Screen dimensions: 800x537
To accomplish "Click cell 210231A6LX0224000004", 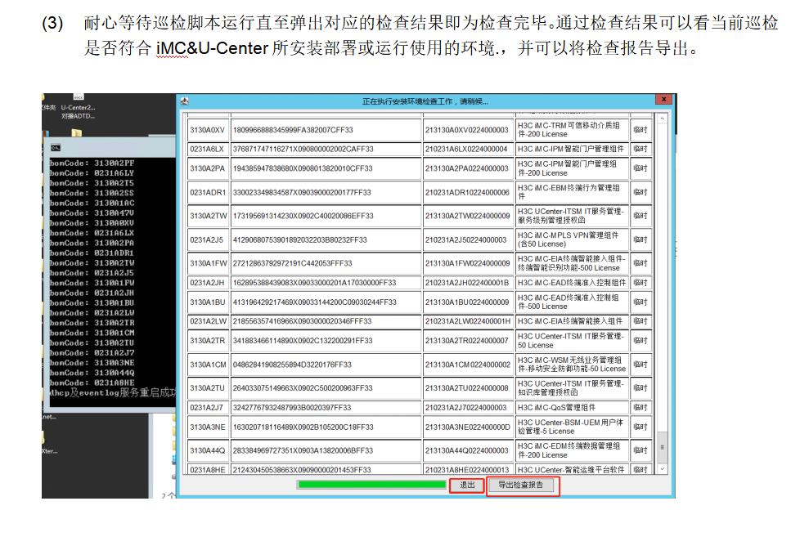I will 467,149.
